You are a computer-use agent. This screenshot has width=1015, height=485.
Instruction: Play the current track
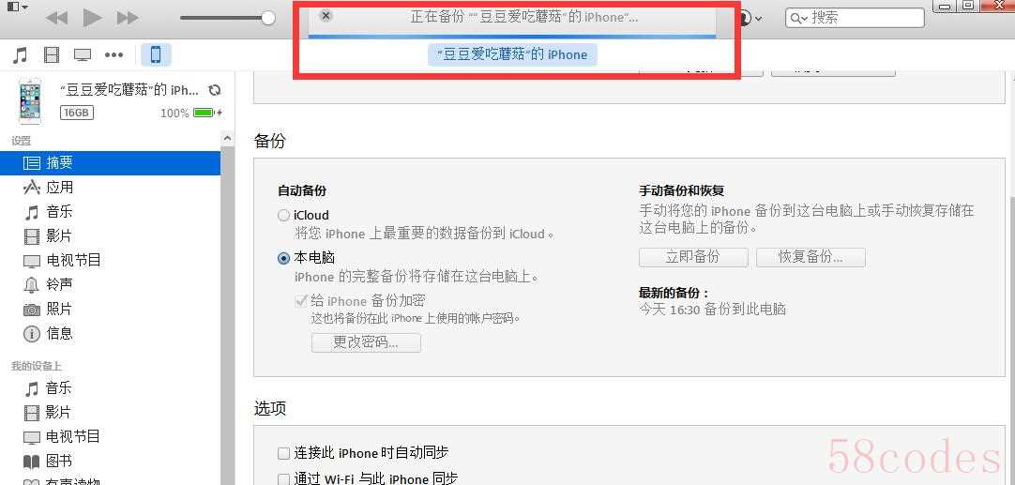[x=92, y=18]
